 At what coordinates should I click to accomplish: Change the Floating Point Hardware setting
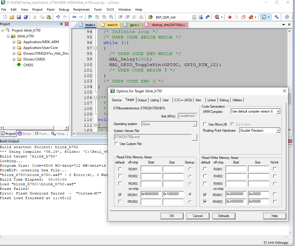tap(278, 130)
